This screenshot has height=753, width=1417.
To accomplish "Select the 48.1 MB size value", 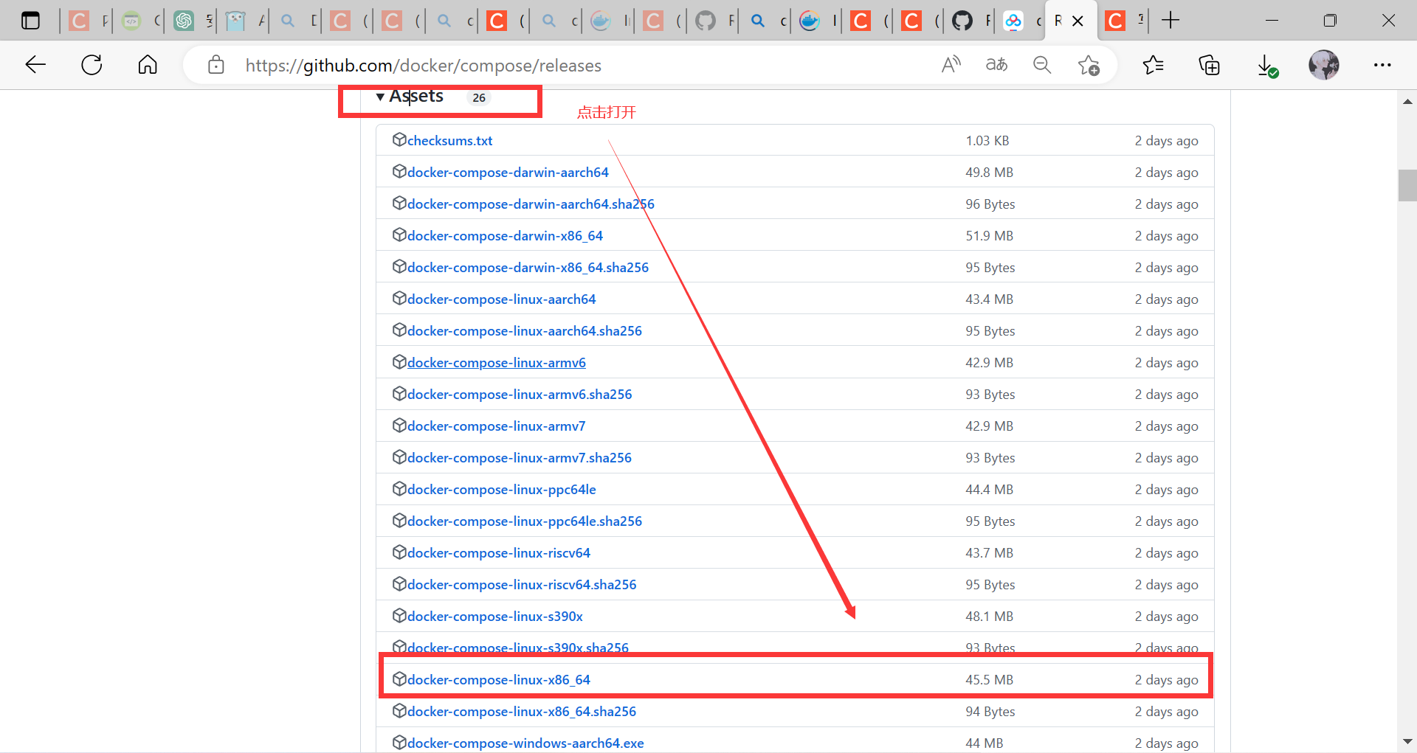I will 989,617.
